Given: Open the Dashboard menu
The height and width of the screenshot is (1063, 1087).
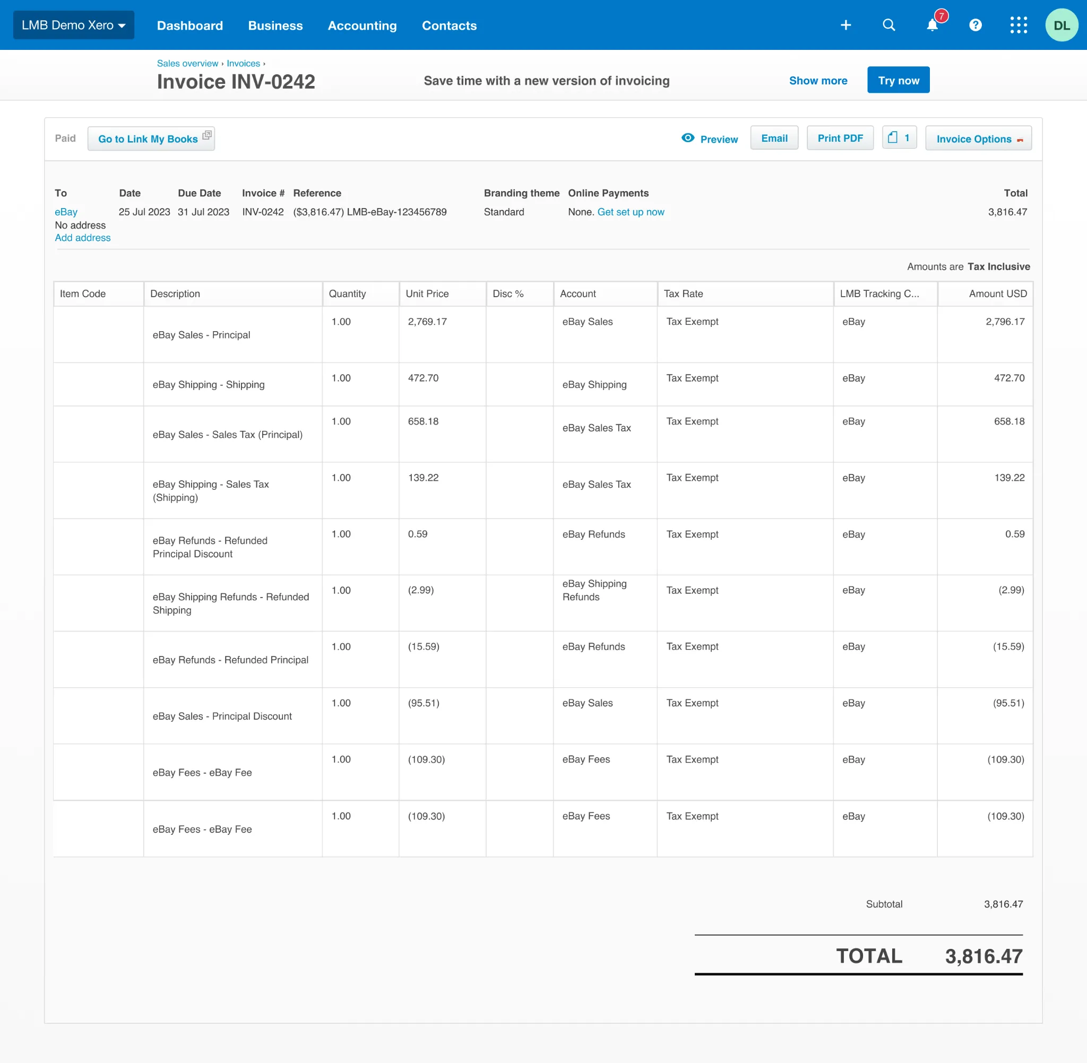Looking at the screenshot, I should click(x=190, y=25).
